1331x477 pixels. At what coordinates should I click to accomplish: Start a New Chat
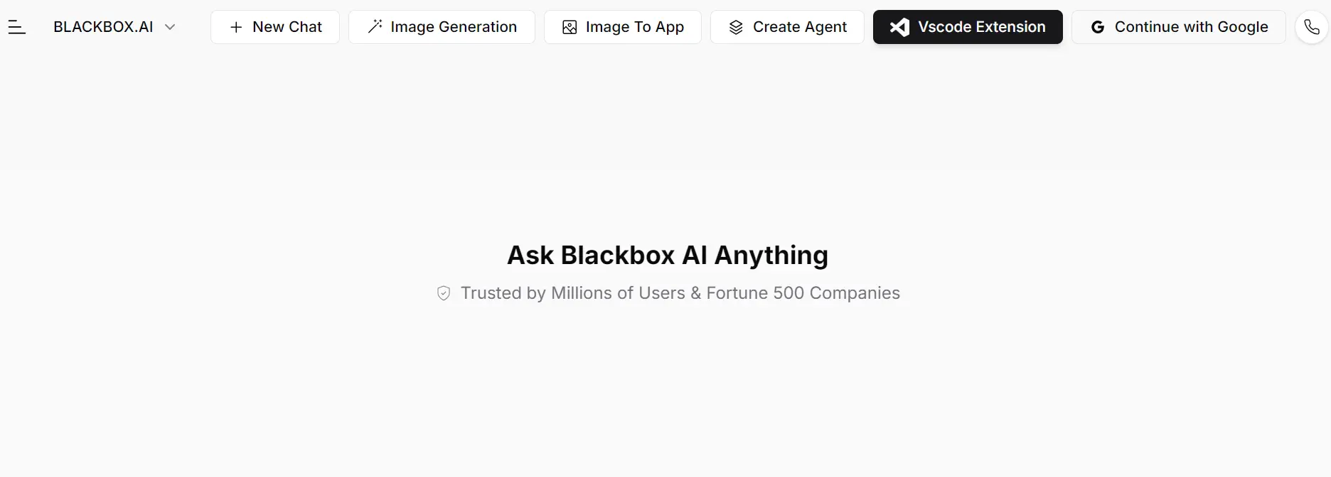tap(287, 27)
